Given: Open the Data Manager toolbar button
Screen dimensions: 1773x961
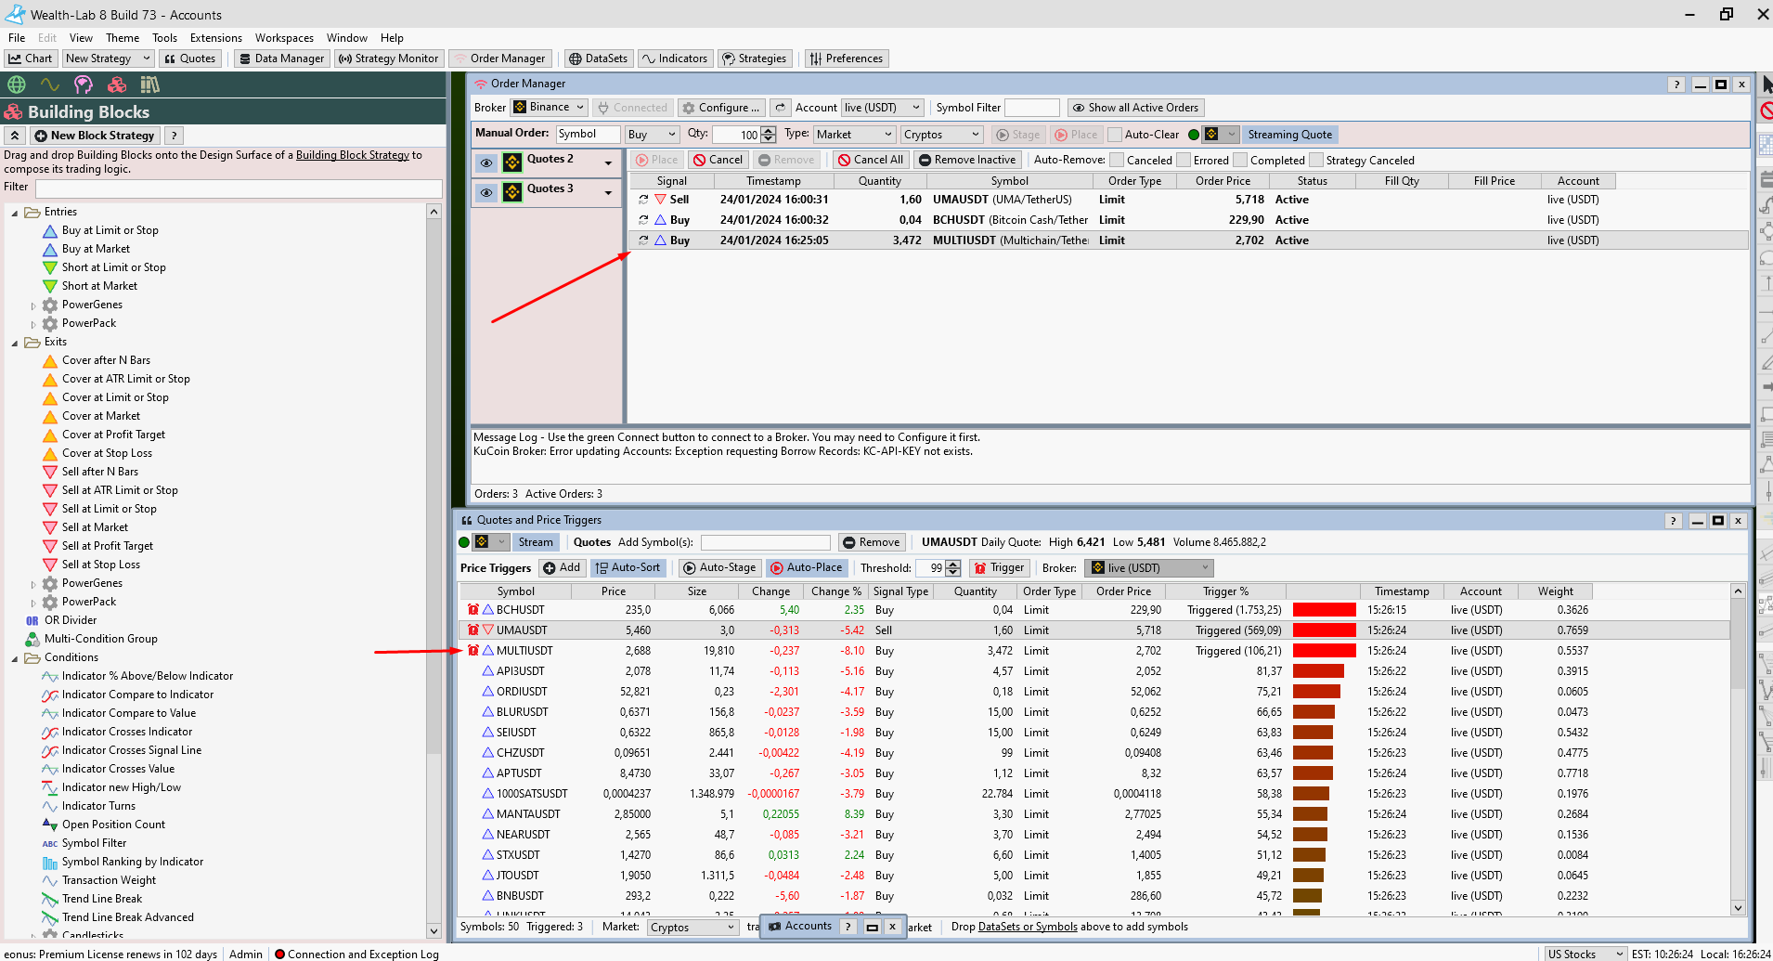Looking at the screenshot, I should (281, 58).
